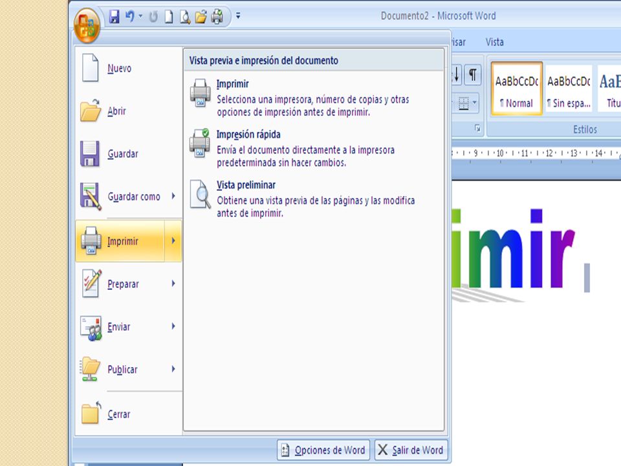Open the Borders dropdown arrow in ribbon

(x=474, y=103)
